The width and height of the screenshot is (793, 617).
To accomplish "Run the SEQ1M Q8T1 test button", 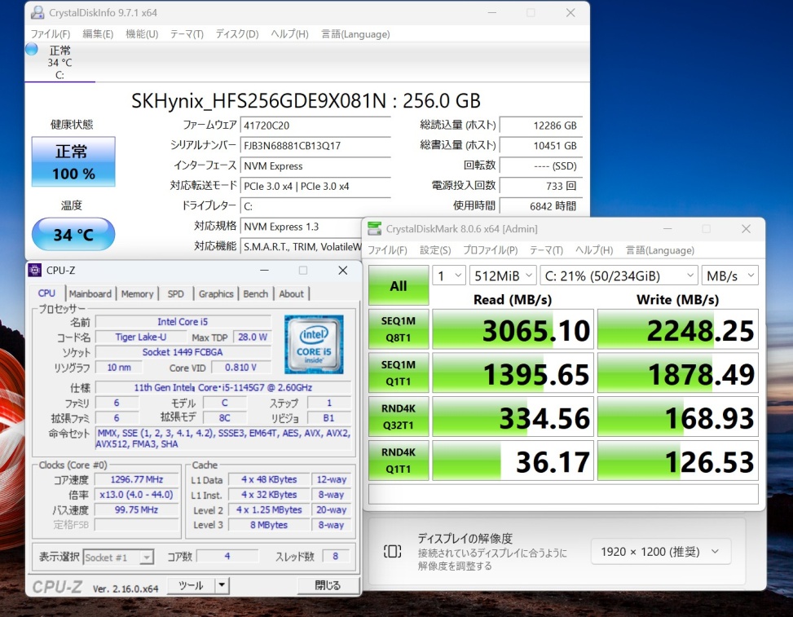I will 399,330.
